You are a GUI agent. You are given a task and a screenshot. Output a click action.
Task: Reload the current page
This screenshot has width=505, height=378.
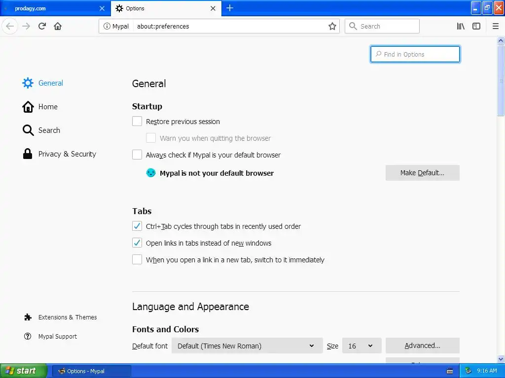click(x=42, y=26)
